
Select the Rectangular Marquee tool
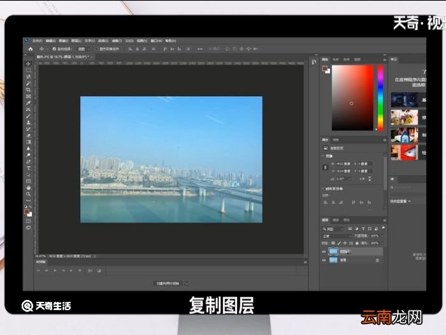pyautogui.click(x=28, y=70)
